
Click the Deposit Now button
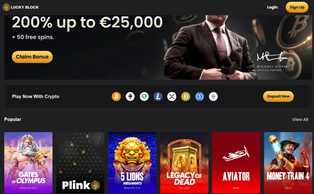tap(278, 97)
